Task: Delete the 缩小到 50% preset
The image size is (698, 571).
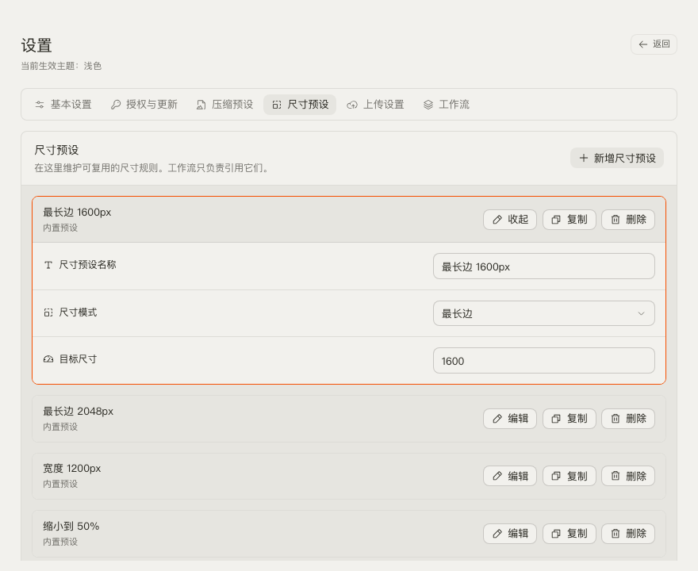Action: click(628, 533)
